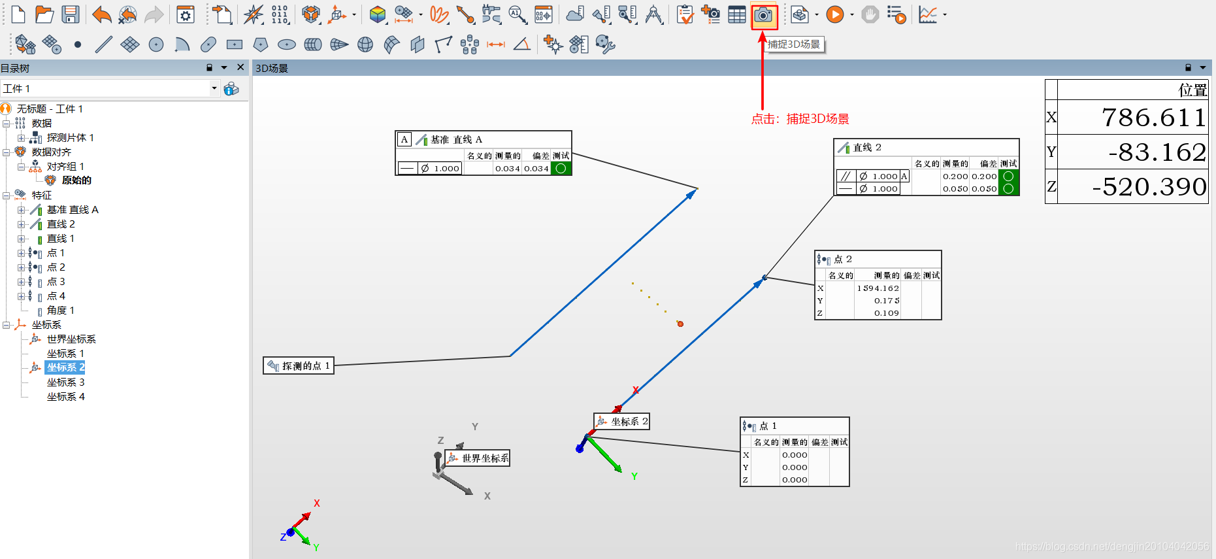Toggle the tree panel lock pin
The width and height of the screenshot is (1216, 559).
tap(209, 67)
